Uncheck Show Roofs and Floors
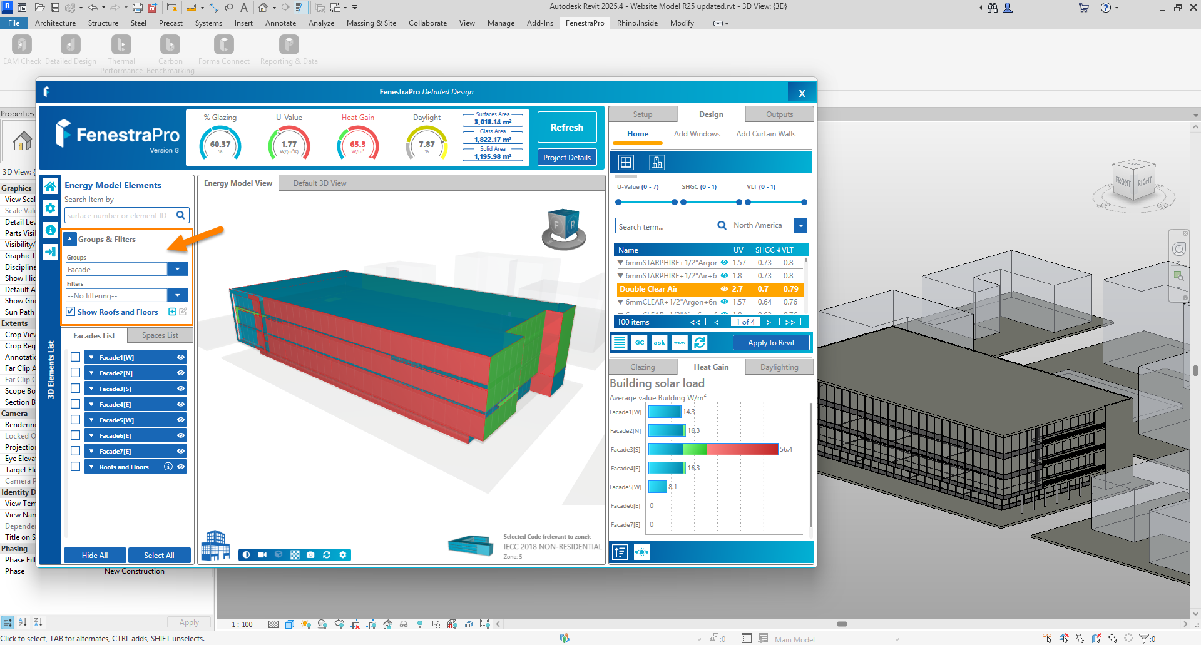 point(71,312)
